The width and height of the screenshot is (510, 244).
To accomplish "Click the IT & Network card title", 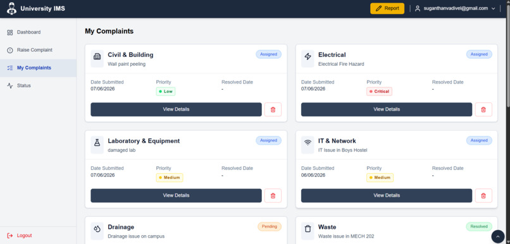I will (x=337, y=141).
